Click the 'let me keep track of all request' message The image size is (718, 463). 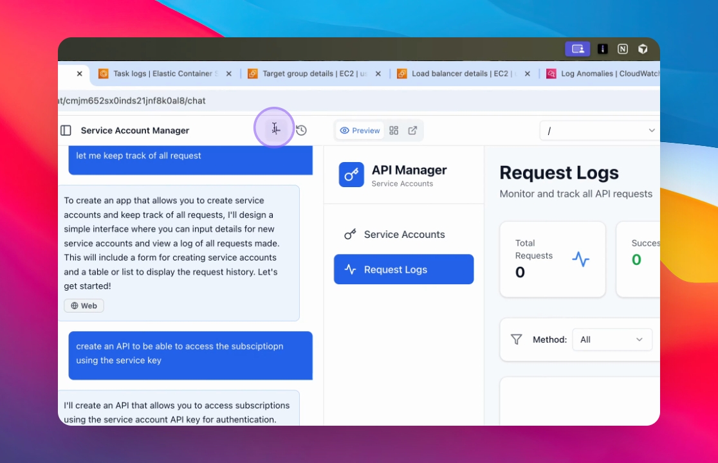190,160
